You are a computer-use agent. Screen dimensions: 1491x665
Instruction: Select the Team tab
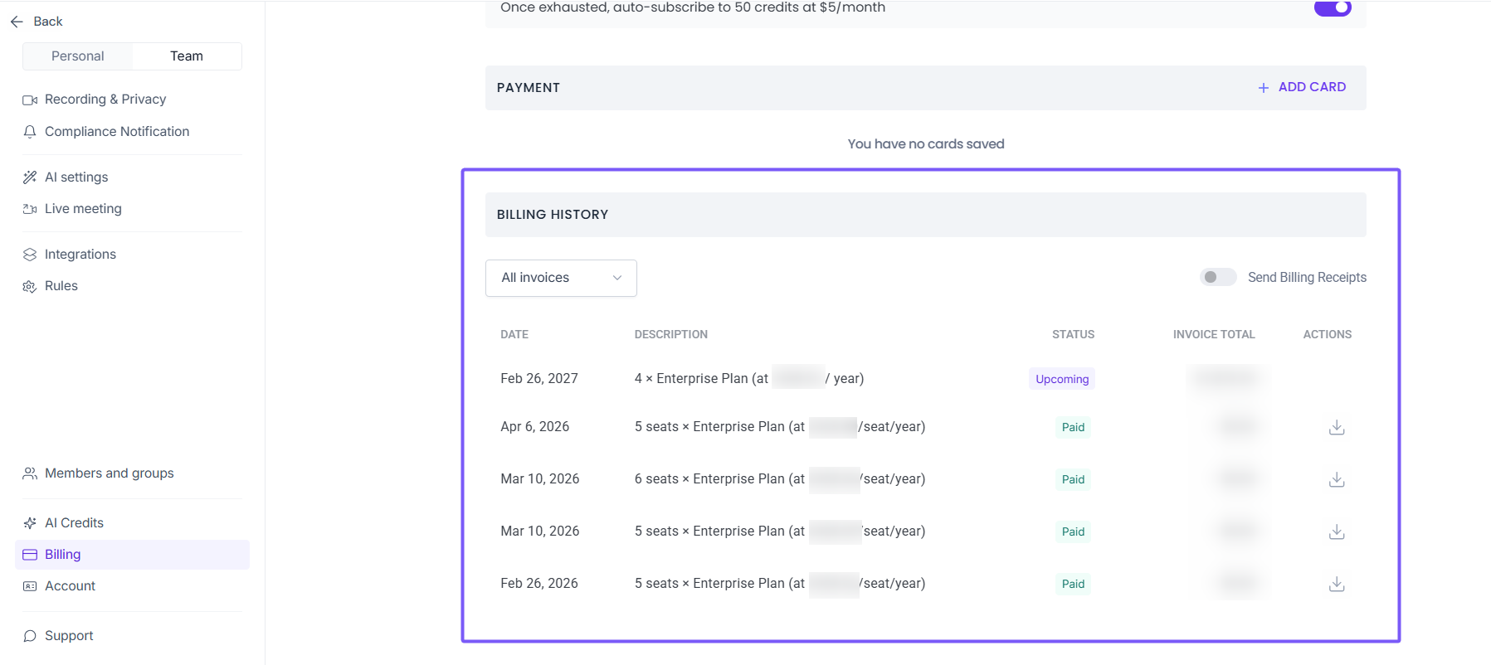pos(187,56)
